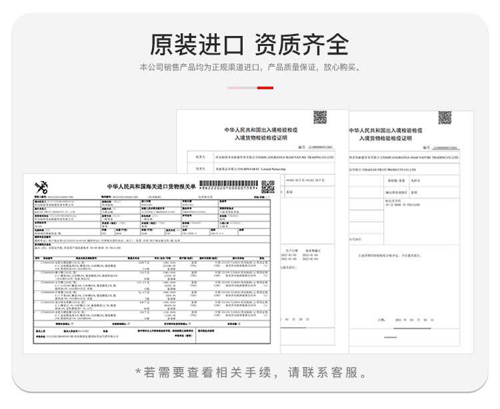Click the 编号 number field on middle certificate
Screen dimensions: 500x409
(x=316, y=147)
